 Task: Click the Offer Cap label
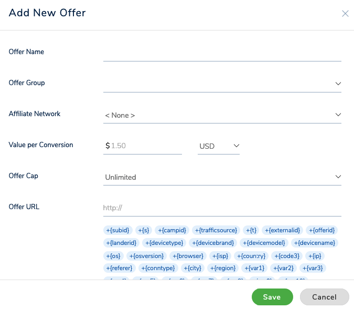pyautogui.click(x=23, y=176)
